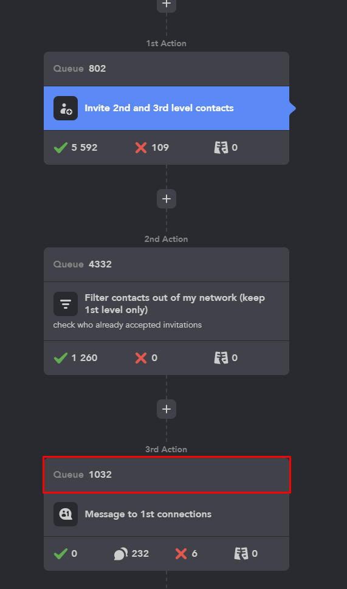Click the excluded list icon in the 2nd Action stats

coord(221,358)
